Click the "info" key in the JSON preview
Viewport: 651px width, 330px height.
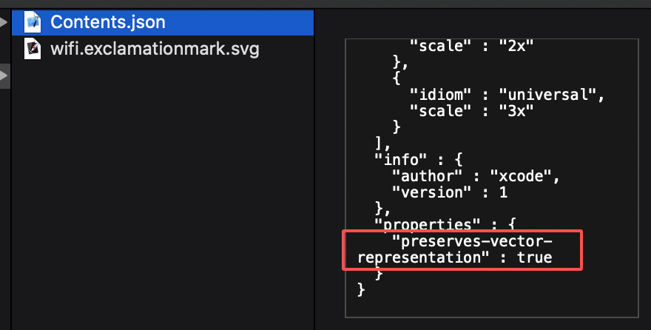coord(400,160)
